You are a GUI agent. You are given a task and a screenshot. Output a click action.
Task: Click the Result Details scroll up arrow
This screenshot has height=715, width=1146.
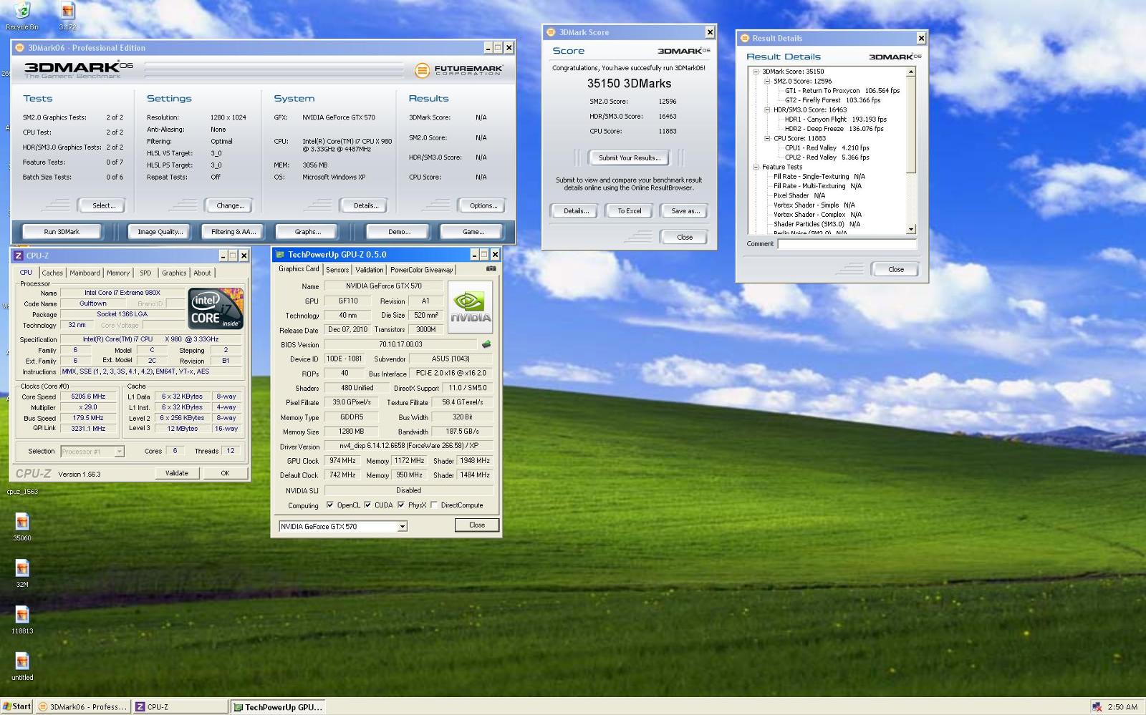[x=911, y=72]
